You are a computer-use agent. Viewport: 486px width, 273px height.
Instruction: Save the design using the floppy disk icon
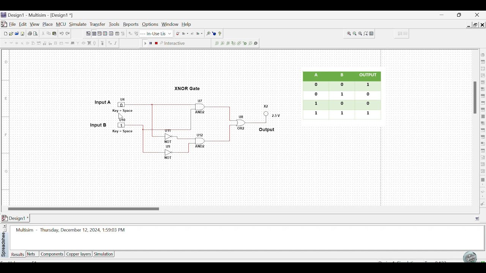tap(22, 34)
